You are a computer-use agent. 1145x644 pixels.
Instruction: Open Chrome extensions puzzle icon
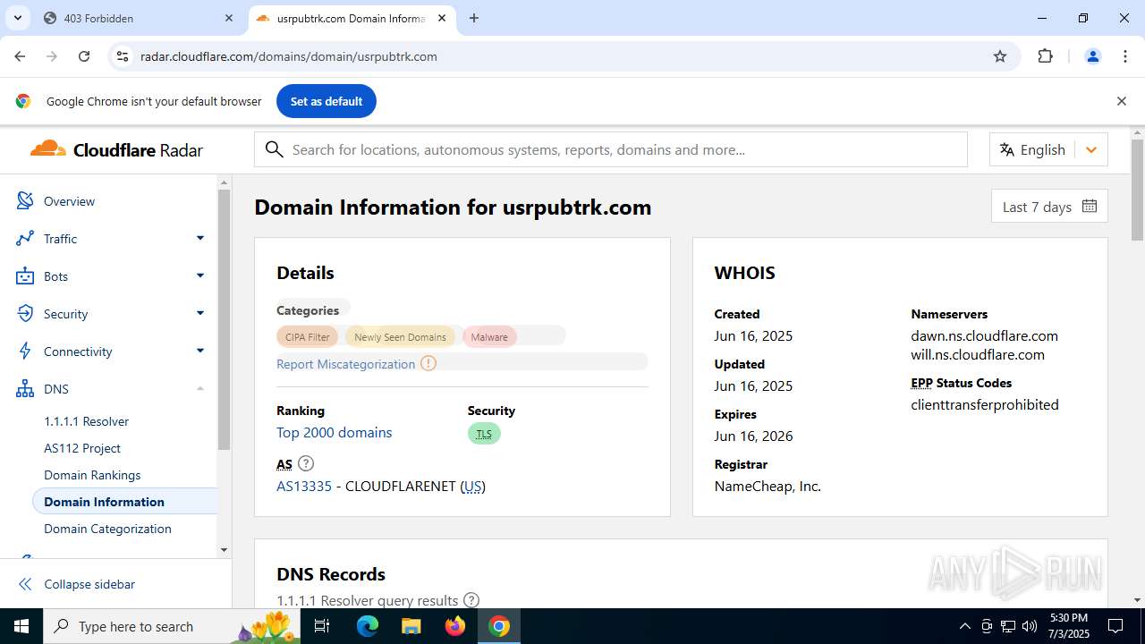(1045, 56)
